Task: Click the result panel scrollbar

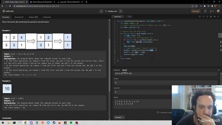Action: (x=221, y=80)
